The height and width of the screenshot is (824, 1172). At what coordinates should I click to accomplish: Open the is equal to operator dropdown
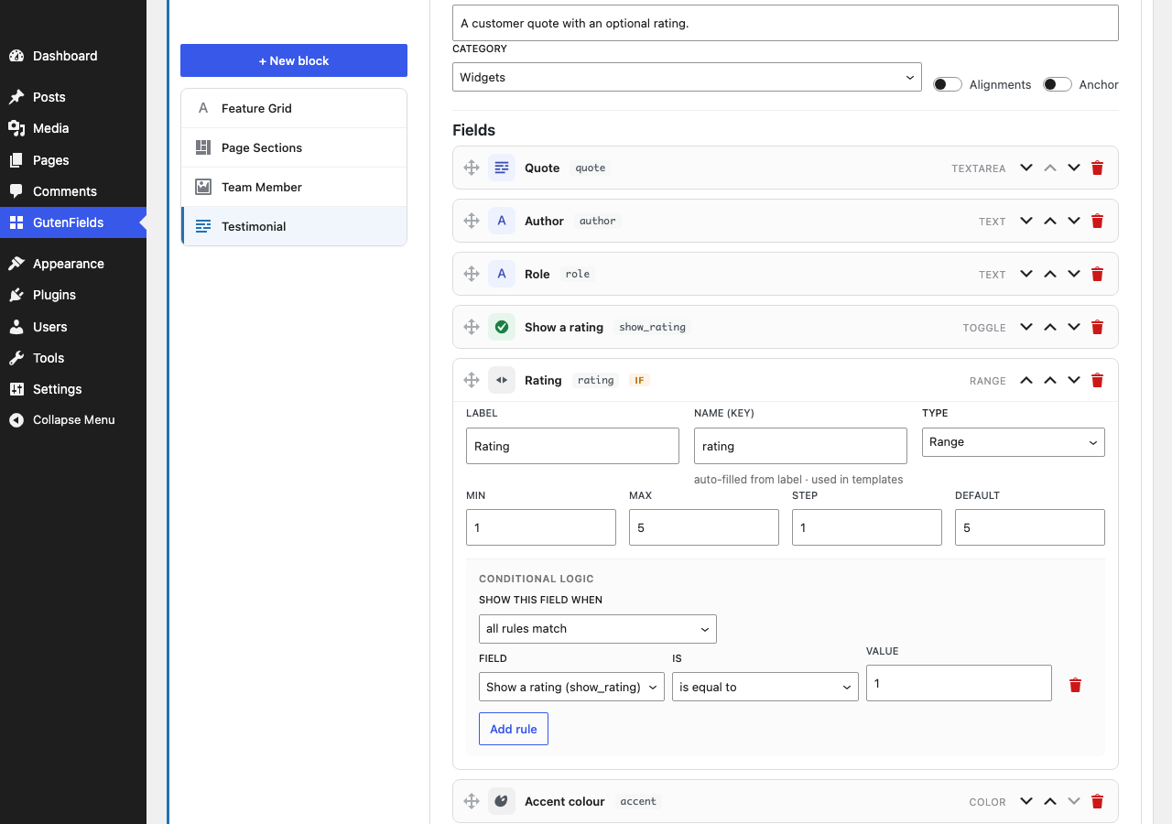(x=765, y=687)
